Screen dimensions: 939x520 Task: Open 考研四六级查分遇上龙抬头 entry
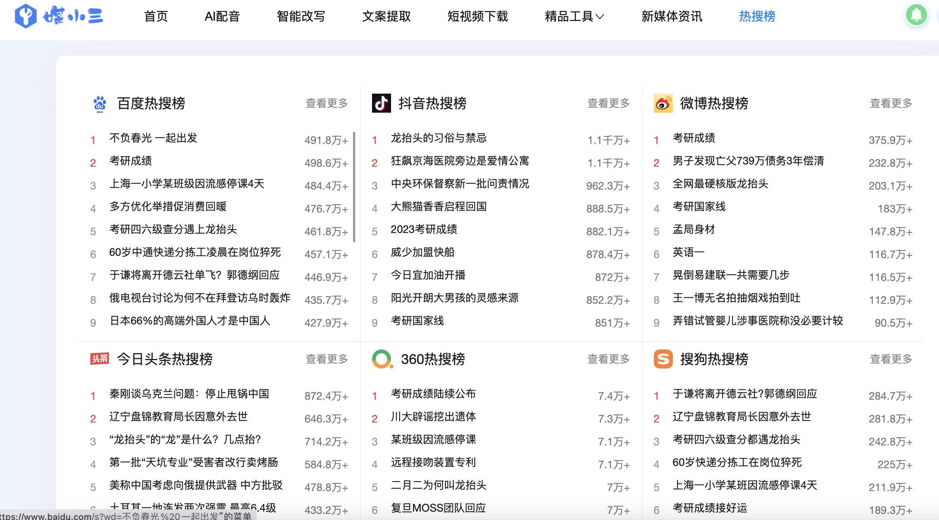point(173,229)
